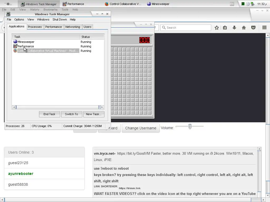Switch to Windows Task Manager in taskbar
The width and height of the screenshot is (270, 202).
(x=38, y=4)
